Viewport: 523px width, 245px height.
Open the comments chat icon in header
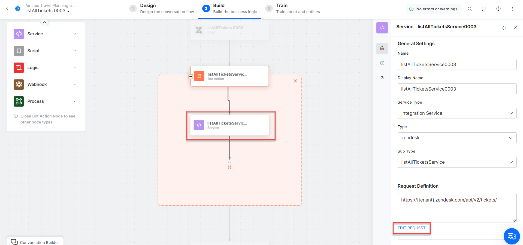(x=484, y=9)
